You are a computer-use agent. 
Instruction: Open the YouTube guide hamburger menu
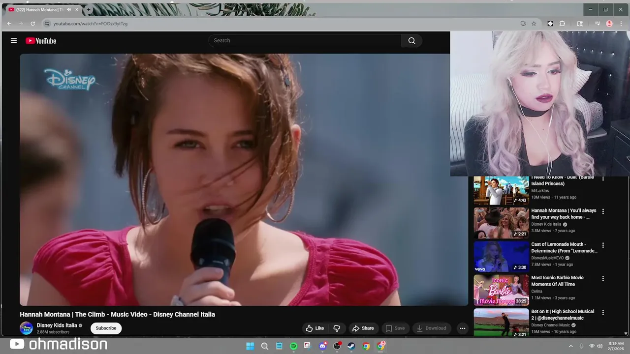coord(14,41)
